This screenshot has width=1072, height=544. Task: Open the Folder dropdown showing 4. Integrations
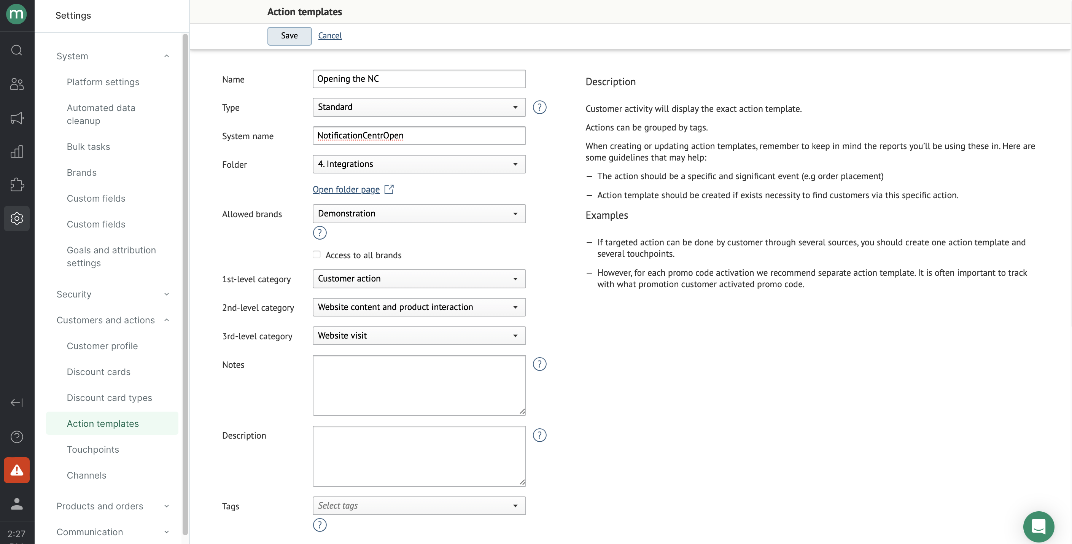coord(419,164)
